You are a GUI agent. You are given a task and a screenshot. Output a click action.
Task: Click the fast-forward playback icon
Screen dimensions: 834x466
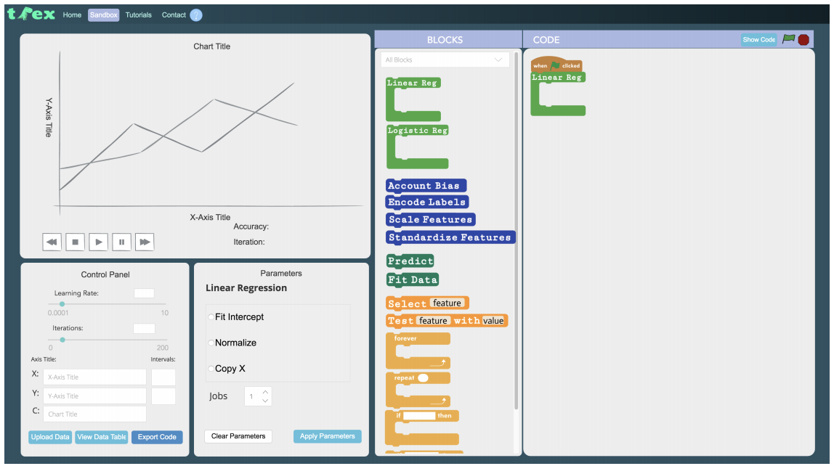[x=145, y=241]
